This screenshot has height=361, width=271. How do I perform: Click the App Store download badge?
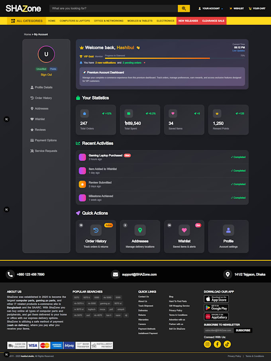click(216, 299)
